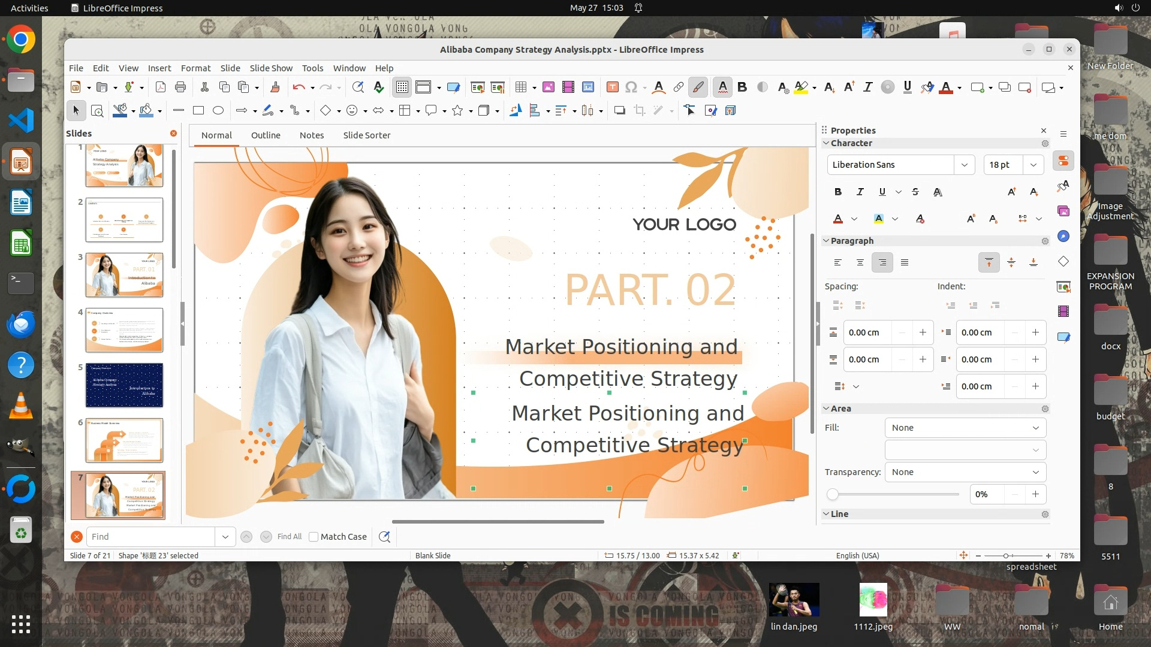The image size is (1151, 647).
Task: Click Strikethrough in Character panel
Action: click(915, 192)
